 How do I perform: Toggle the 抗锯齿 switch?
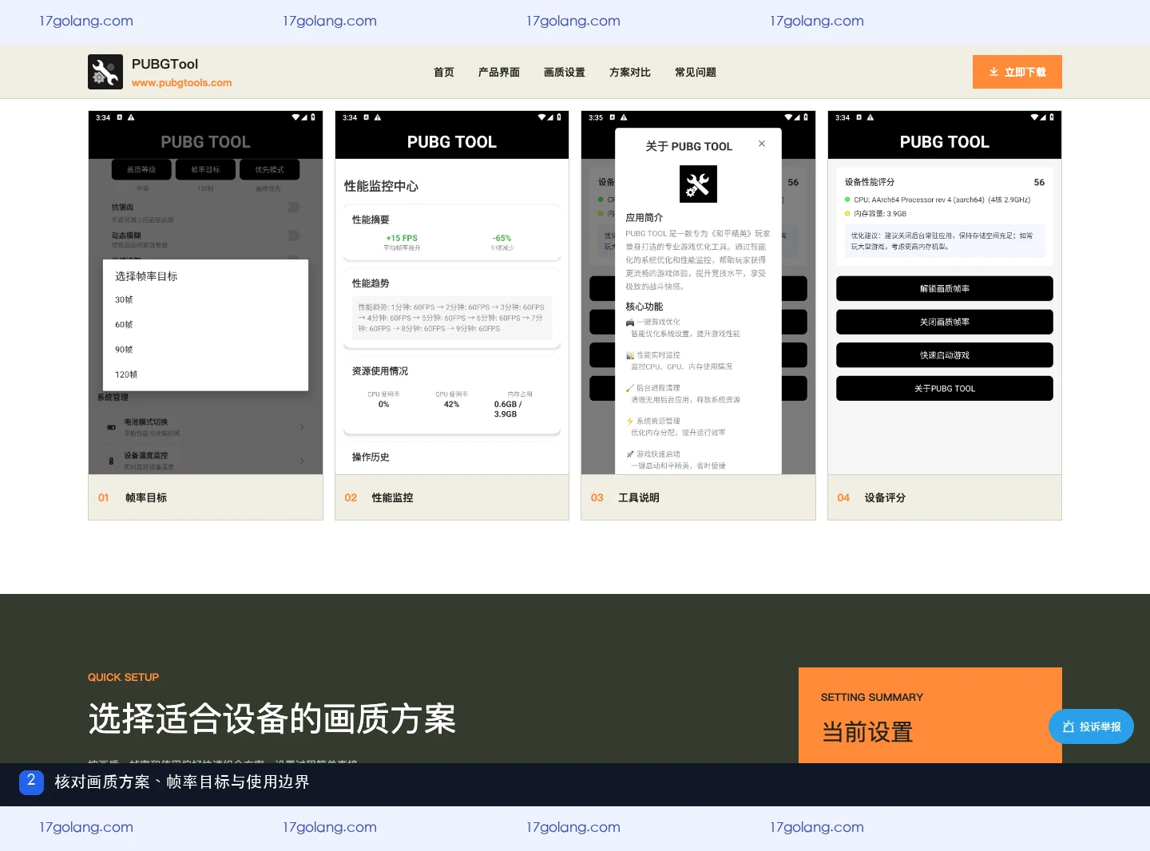(x=293, y=208)
